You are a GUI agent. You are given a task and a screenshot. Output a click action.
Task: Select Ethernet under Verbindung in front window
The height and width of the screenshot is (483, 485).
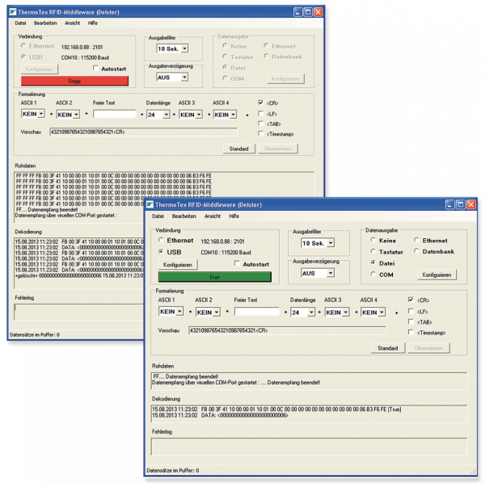pyautogui.click(x=162, y=241)
